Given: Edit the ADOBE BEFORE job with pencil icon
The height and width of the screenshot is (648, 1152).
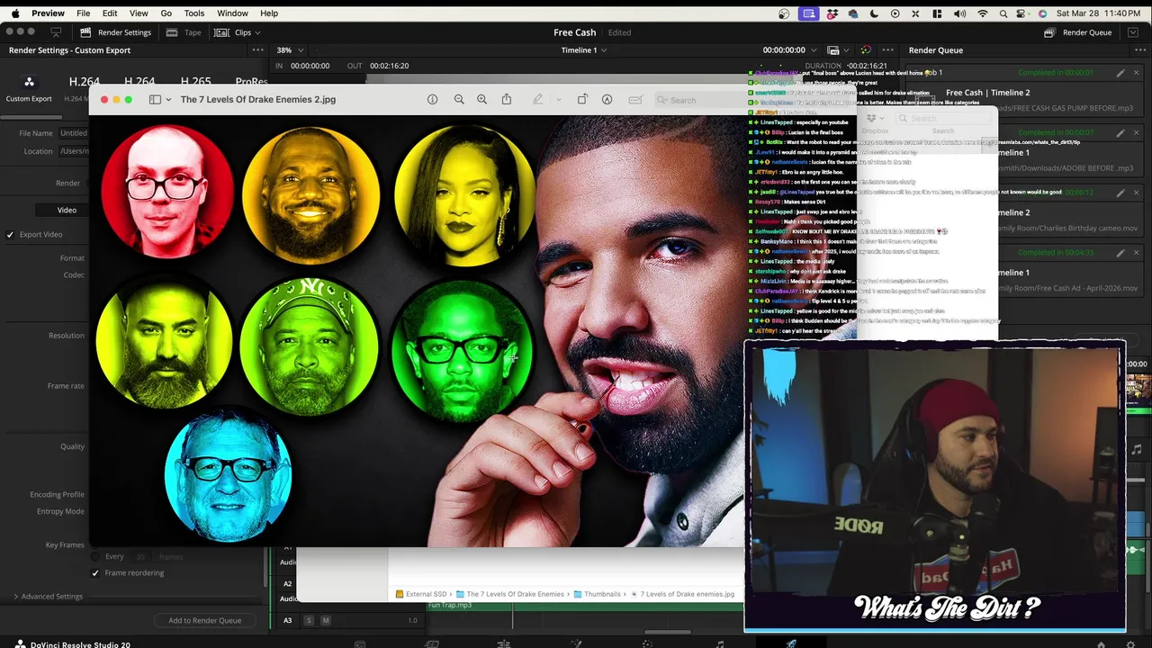Looking at the screenshot, I should 1120,132.
